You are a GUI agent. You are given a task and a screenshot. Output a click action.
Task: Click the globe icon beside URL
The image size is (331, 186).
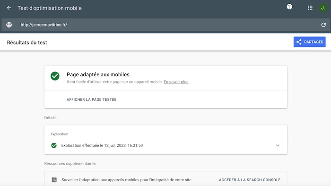(9, 25)
